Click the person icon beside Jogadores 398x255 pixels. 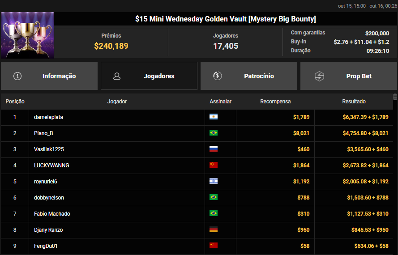pyautogui.click(x=117, y=76)
